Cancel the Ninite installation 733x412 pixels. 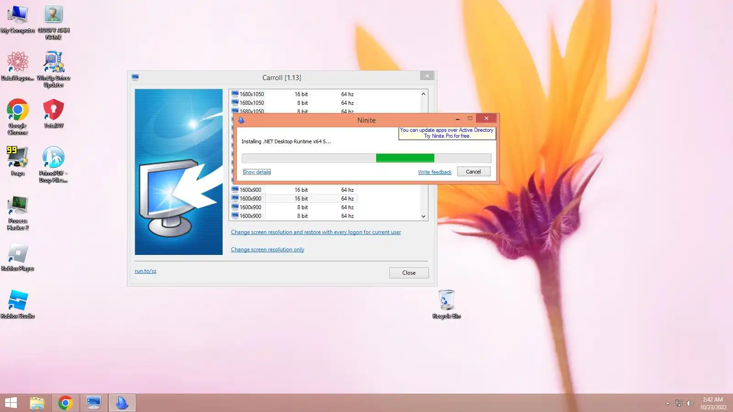[474, 172]
